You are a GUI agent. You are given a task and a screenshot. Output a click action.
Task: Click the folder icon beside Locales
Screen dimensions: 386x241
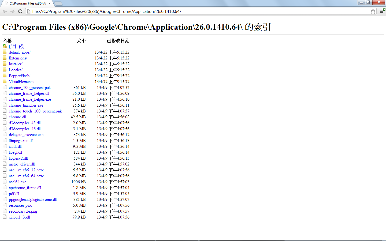pyautogui.click(x=5, y=70)
